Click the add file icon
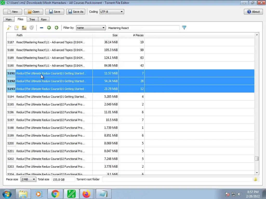 [17, 27]
